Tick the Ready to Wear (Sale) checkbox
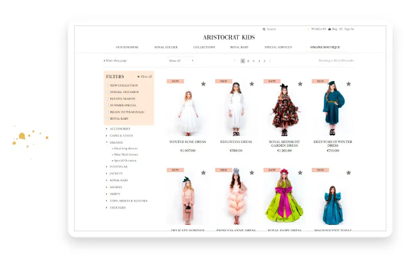 tap(108, 112)
